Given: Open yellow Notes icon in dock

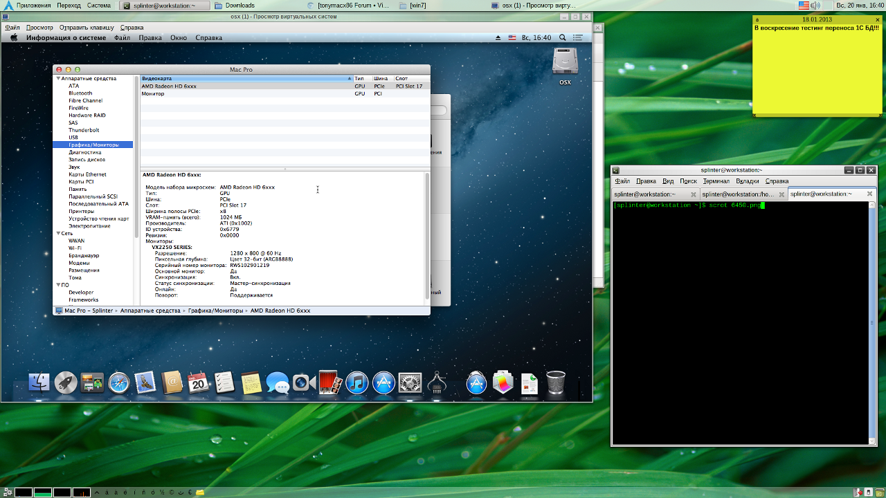Looking at the screenshot, I should coord(251,382).
